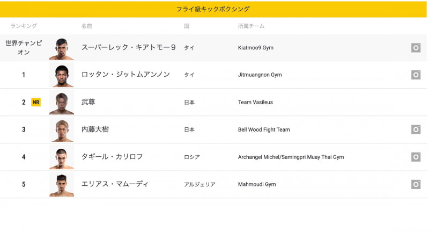Open スーパーレック・キアトモー9 fighter photo

tap(62, 48)
